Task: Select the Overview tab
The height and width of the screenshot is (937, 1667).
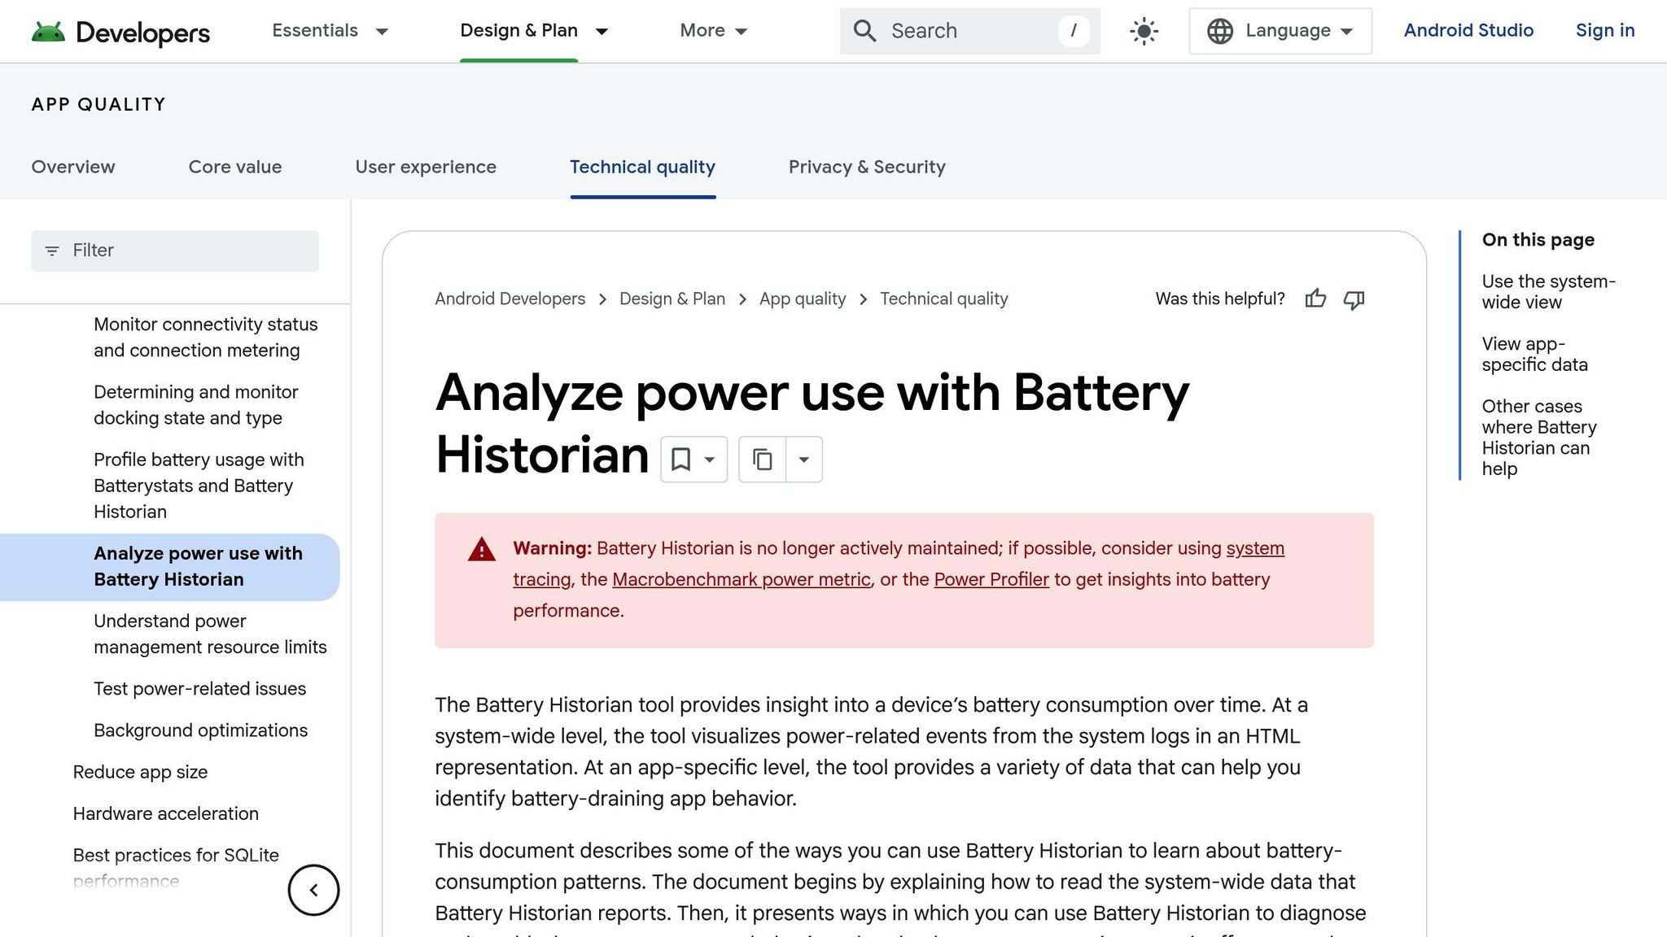Action: click(x=73, y=168)
